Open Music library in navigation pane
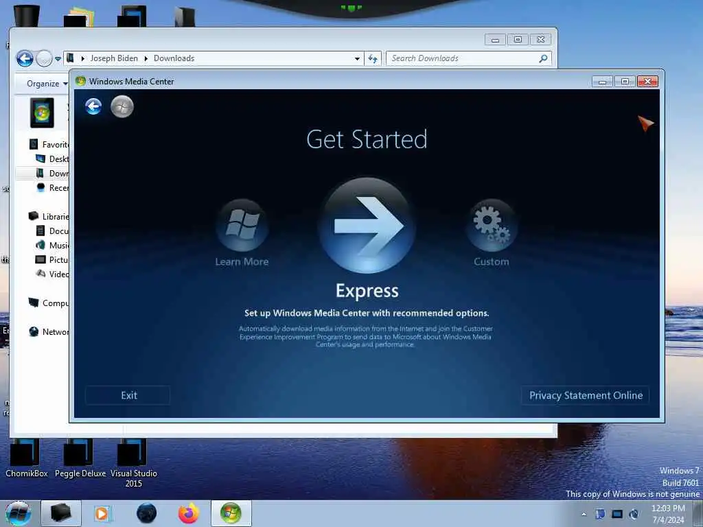Screen dimensions: 703x527 click(52, 245)
